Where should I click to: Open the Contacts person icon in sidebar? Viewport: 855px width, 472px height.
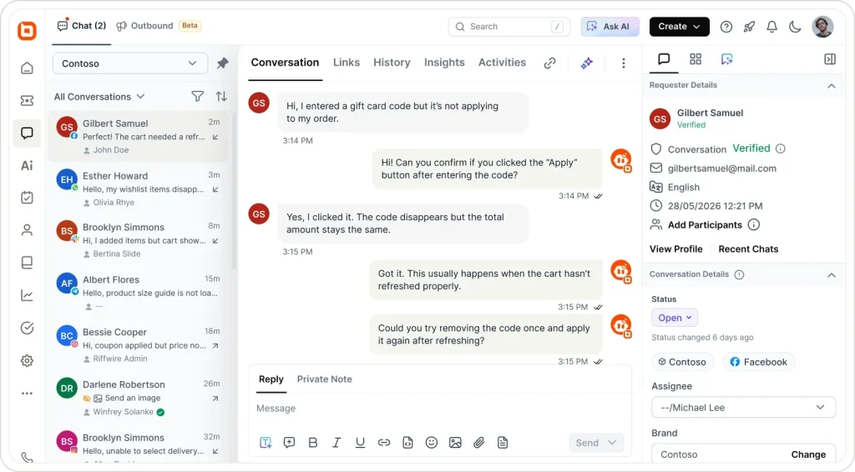point(27,230)
